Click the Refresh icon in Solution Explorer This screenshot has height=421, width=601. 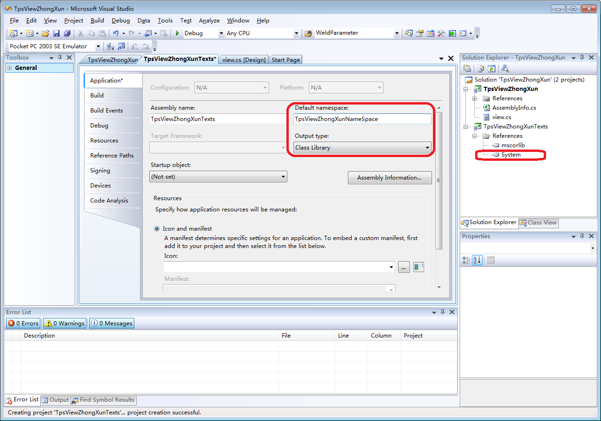click(x=491, y=68)
